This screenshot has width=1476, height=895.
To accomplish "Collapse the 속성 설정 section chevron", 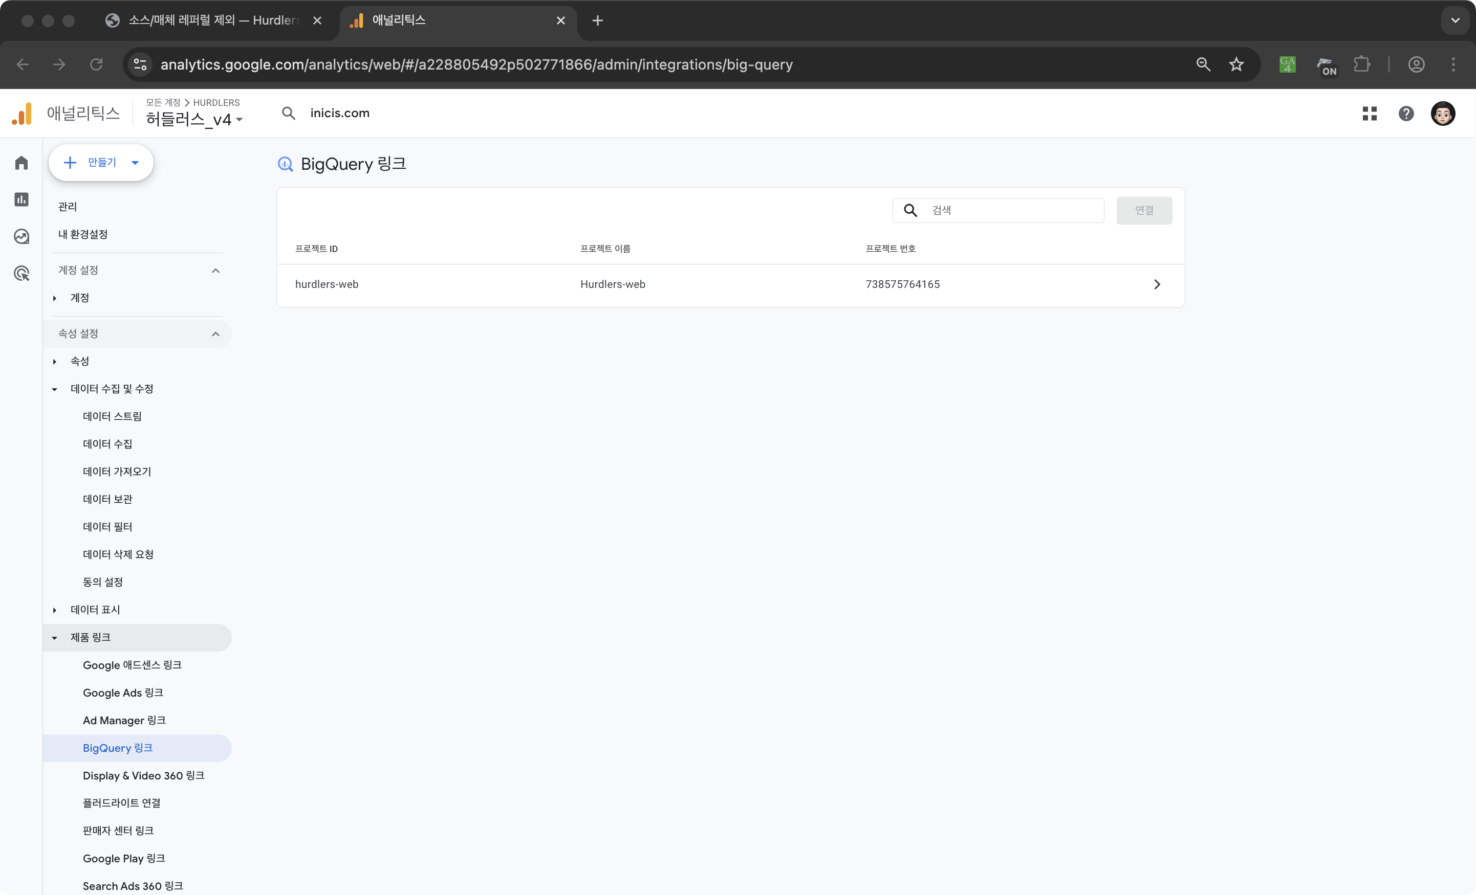I will 215,334.
